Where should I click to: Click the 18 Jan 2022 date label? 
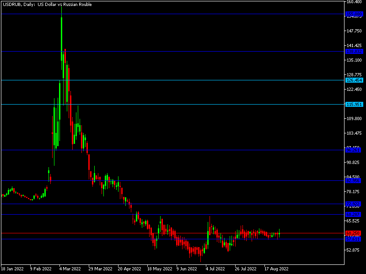12,269
